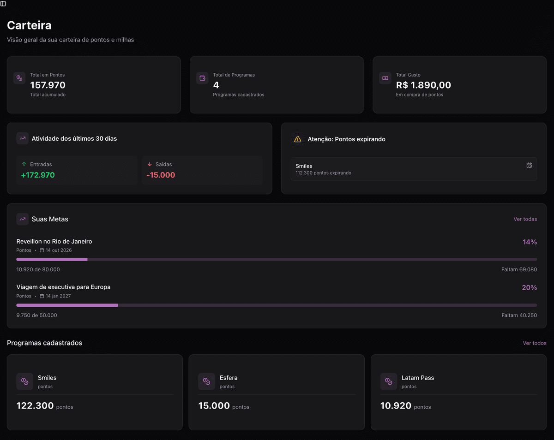Select the banknote icon on Total Gasto
Viewport: 554px width, 440px height.
tap(385, 78)
